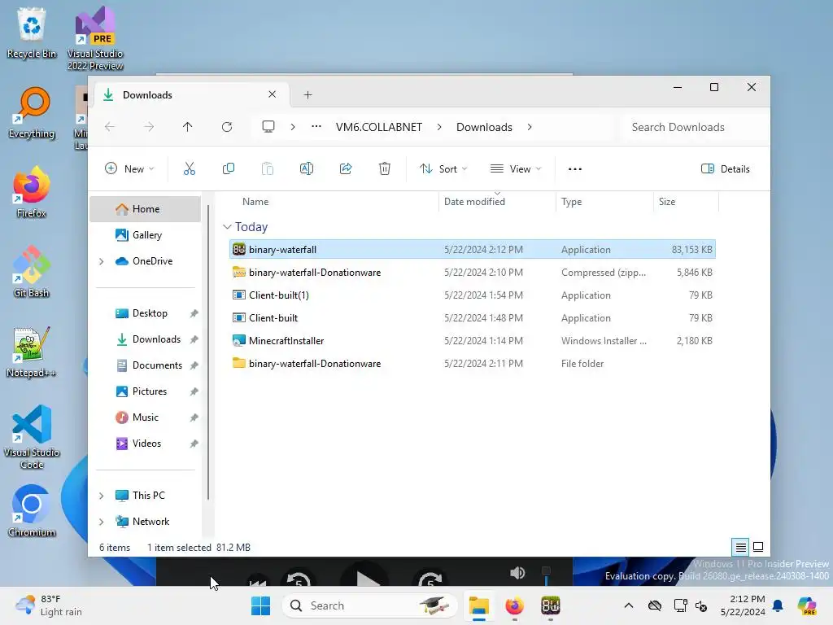The width and height of the screenshot is (833, 625).
Task: Select the Git Bash desktop icon
Action: click(32, 272)
